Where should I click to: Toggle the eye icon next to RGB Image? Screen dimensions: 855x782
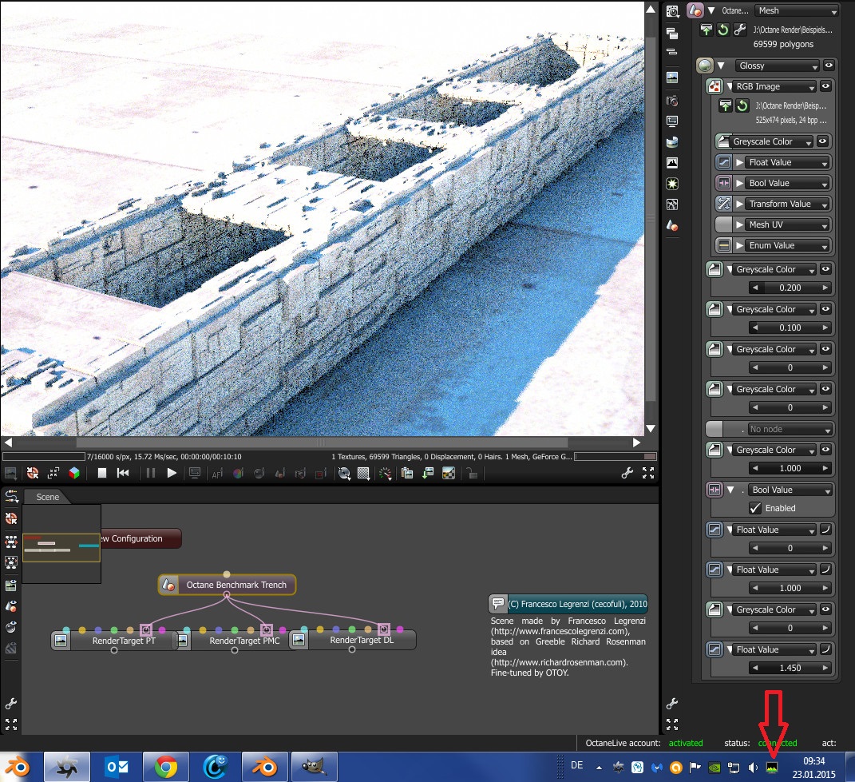[x=826, y=86]
